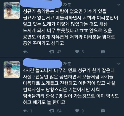Send the 25분 tweet via direct message

click(x=103, y=111)
